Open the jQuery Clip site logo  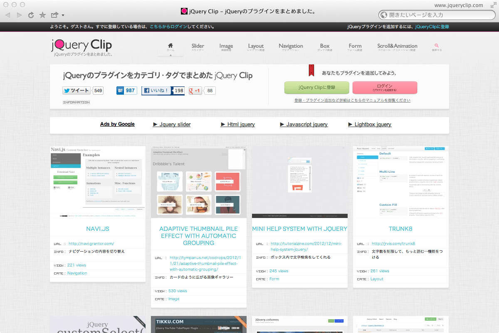click(82, 47)
